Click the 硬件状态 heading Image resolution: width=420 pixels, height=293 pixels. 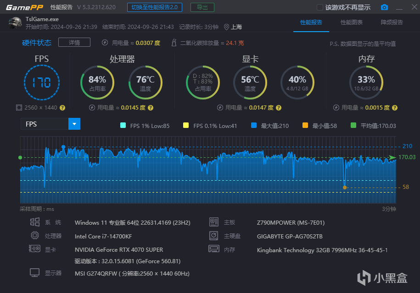coord(37,43)
